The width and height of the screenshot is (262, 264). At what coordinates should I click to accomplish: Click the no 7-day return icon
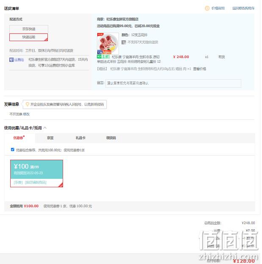124,42
